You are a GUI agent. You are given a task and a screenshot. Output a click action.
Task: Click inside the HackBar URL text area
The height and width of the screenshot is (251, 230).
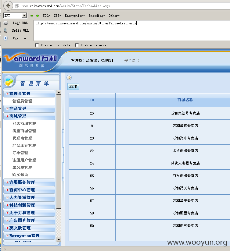(132, 30)
